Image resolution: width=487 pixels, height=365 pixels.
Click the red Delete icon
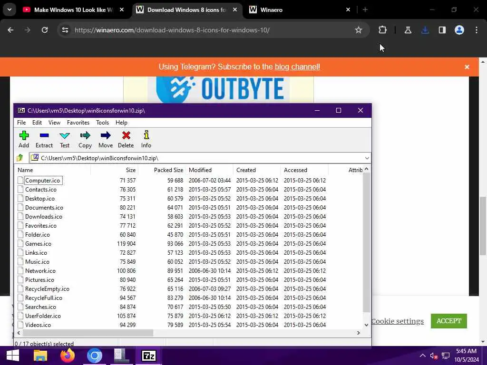(x=126, y=139)
